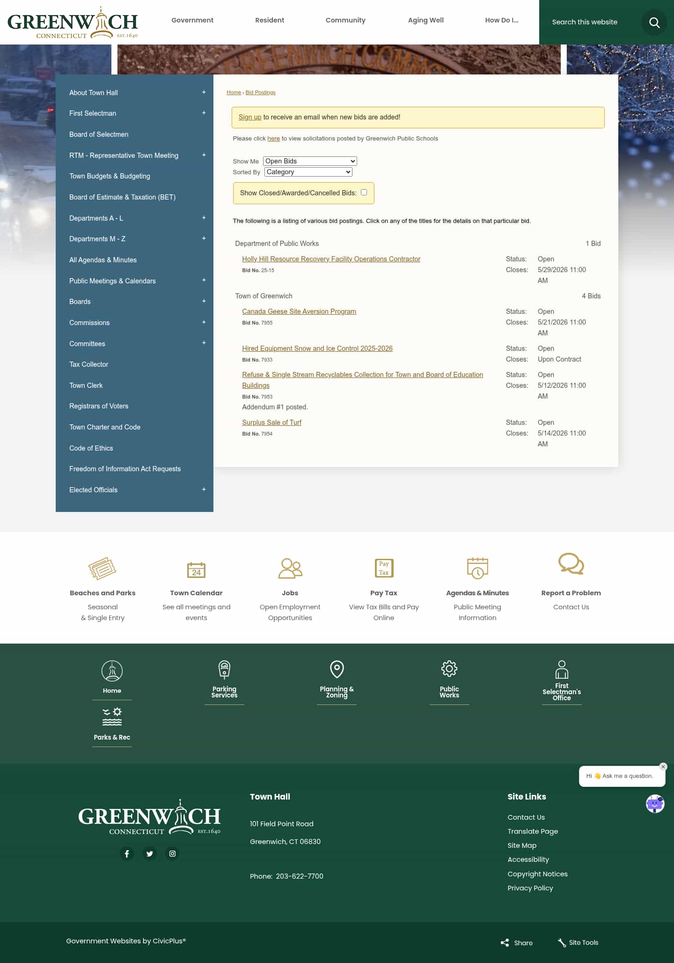Image resolution: width=674 pixels, height=963 pixels.
Task: Expand Departments M - Z submenu
Action: 204,238
